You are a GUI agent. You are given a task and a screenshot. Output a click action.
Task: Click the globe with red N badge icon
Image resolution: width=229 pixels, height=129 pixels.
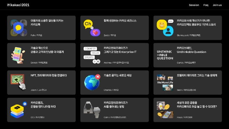(92, 82)
